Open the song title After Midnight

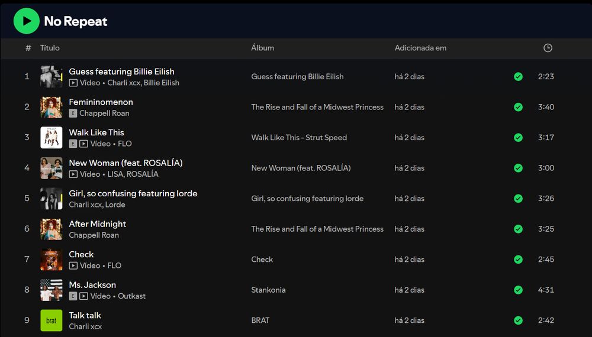(x=98, y=224)
